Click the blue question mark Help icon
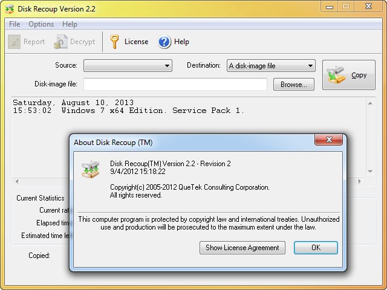The height and width of the screenshot is (290, 387). click(164, 42)
